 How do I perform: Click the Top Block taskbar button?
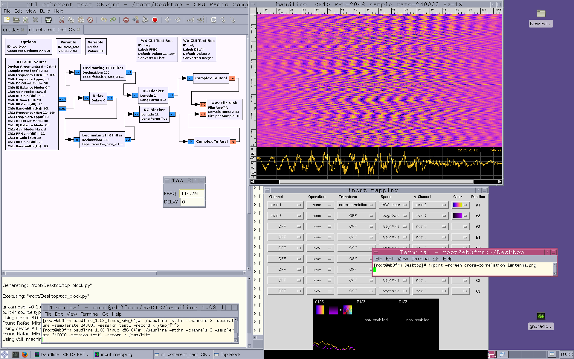pos(230,355)
